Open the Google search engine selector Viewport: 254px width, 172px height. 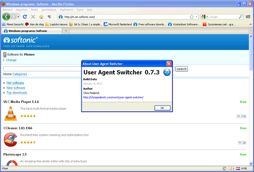tap(205, 17)
